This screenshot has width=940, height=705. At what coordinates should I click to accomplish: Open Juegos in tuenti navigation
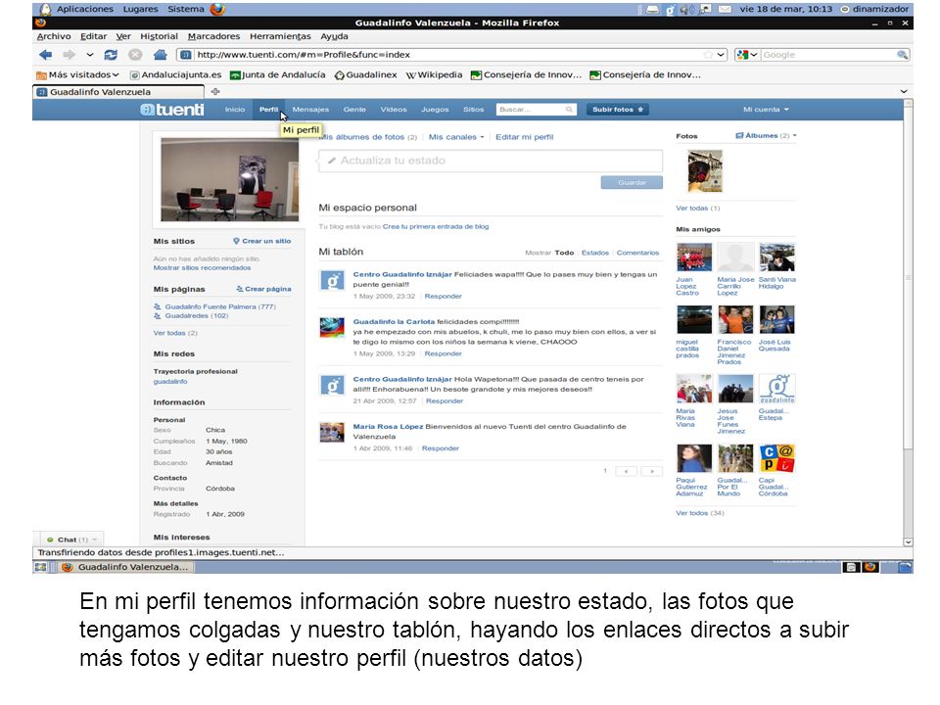click(435, 110)
